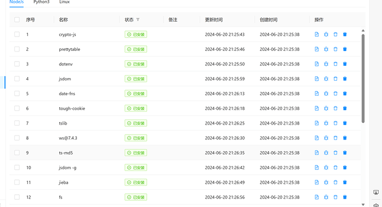Click the table scrollbar up arrow
Screen dimensions: 382x207
coord(363,30)
